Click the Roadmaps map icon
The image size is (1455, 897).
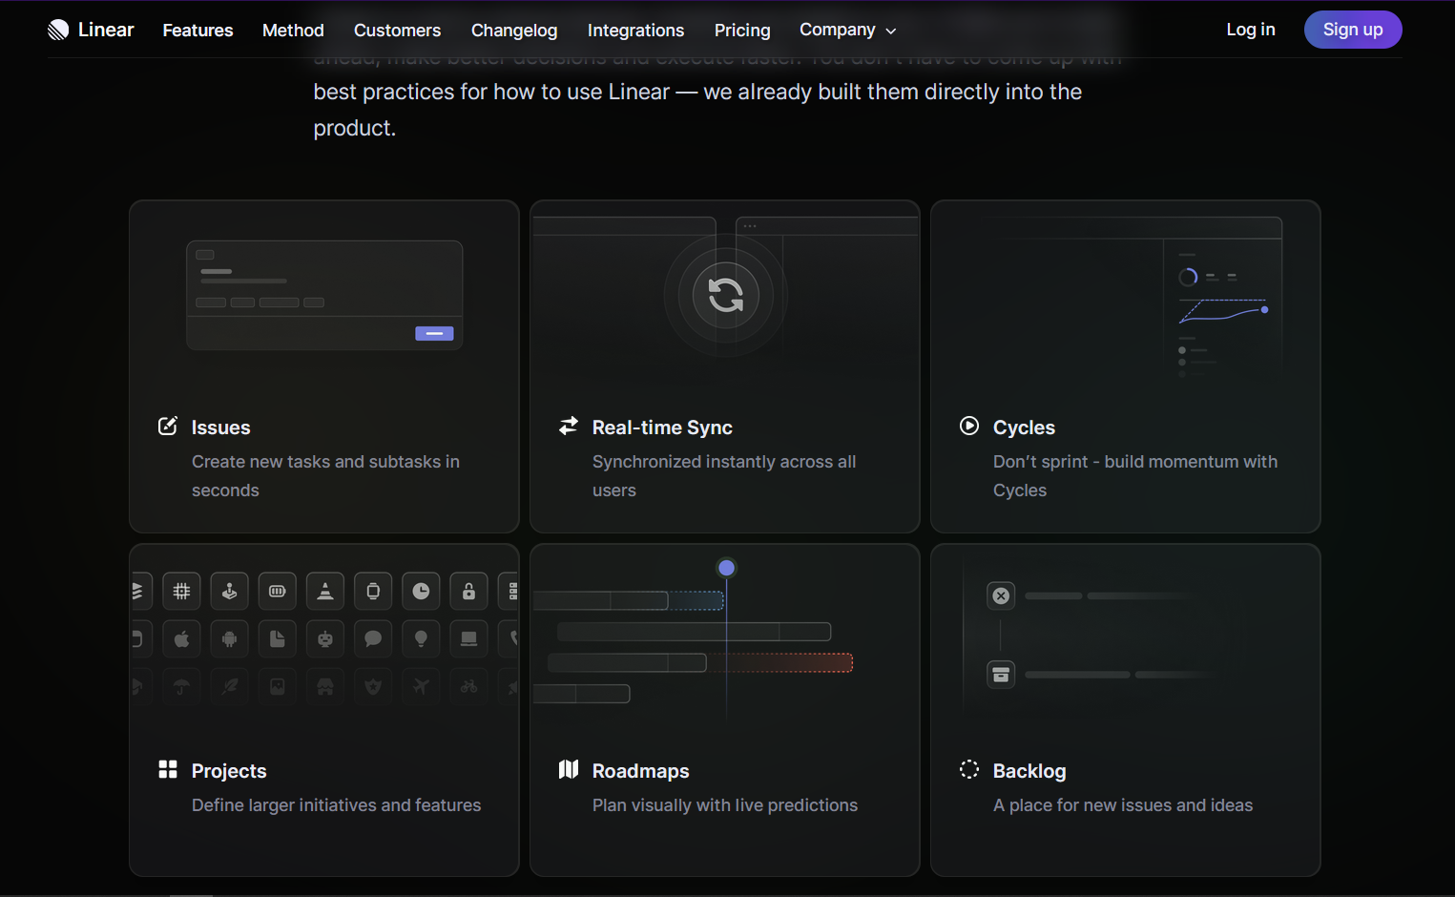tap(569, 769)
